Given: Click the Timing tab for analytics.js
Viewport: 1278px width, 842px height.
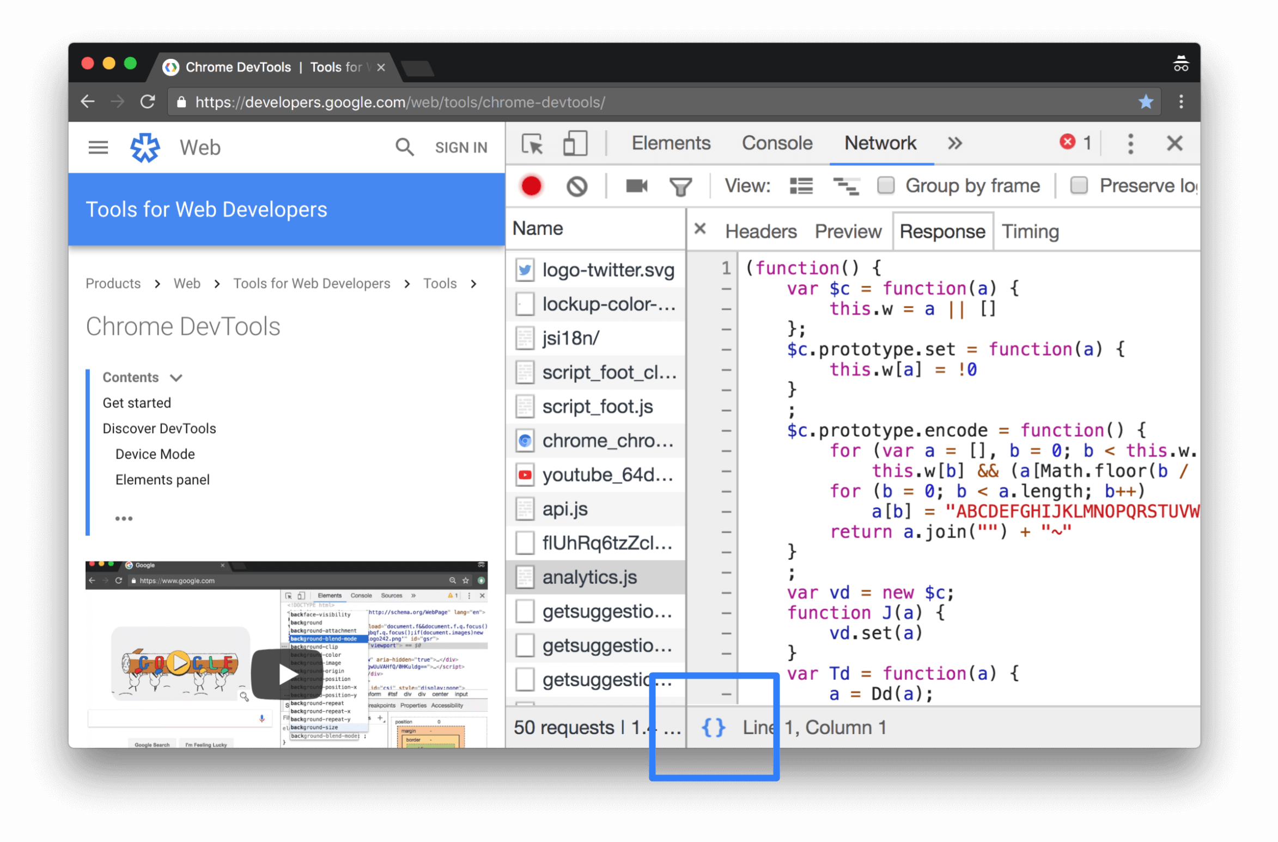Looking at the screenshot, I should click(1031, 231).
